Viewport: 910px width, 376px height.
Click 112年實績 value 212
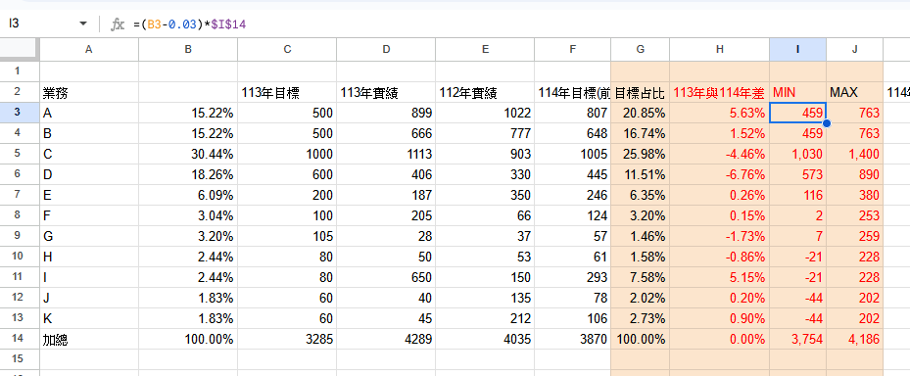[x=485, y=318]
